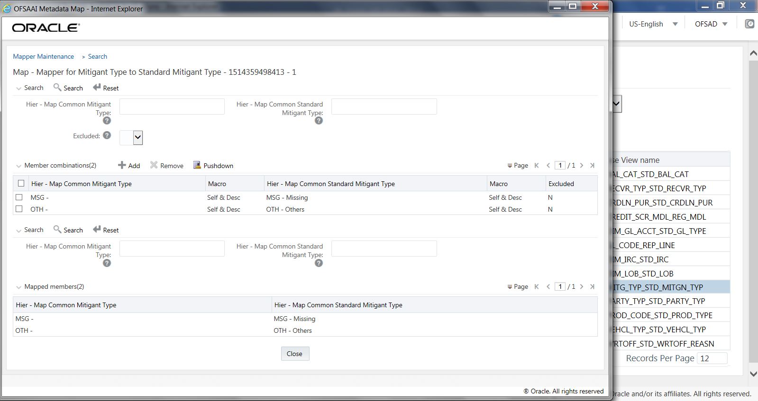
Task: Click the Pushdown icon
Action: (197, 165)
